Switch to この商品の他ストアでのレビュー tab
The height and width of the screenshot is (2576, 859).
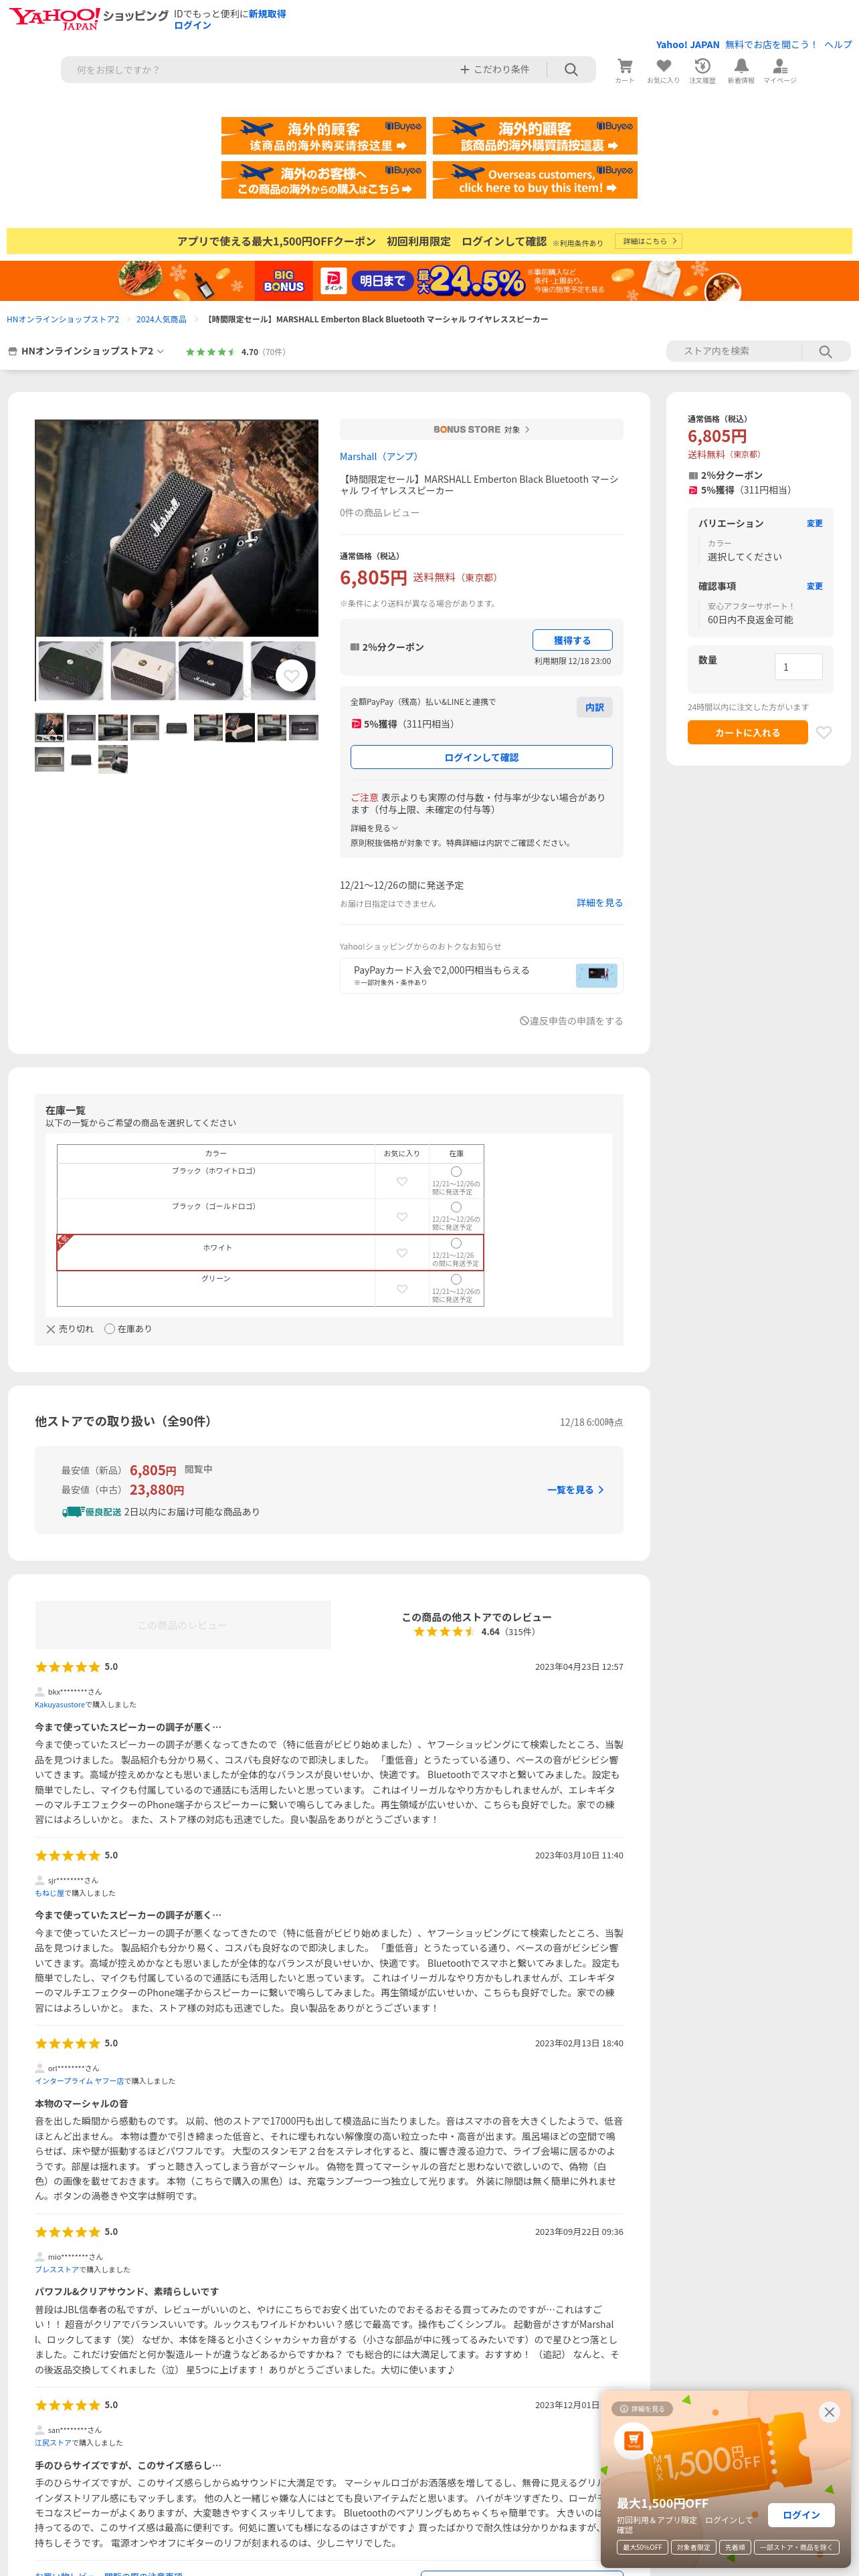pyautogui.click(x=476, y=1625)
